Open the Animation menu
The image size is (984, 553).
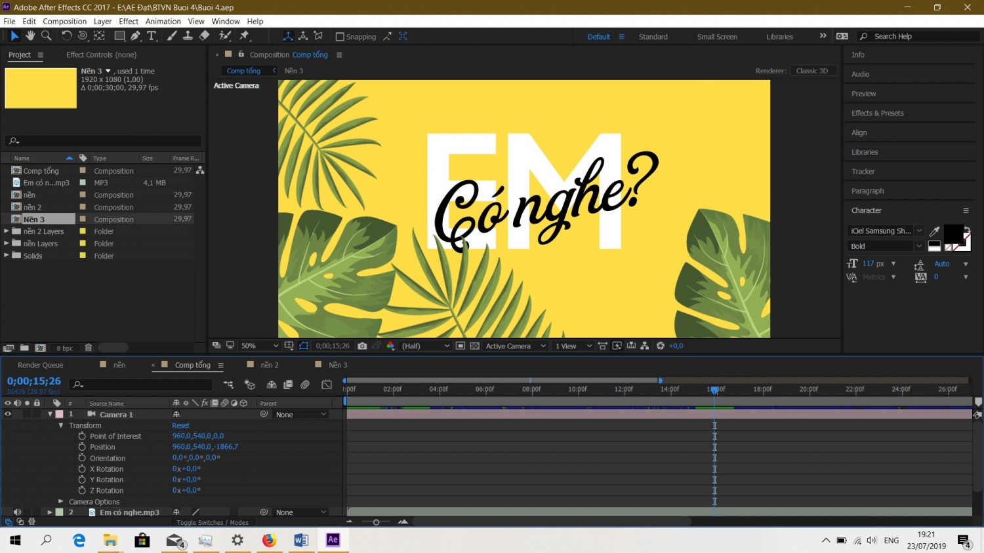coord(163,22)
